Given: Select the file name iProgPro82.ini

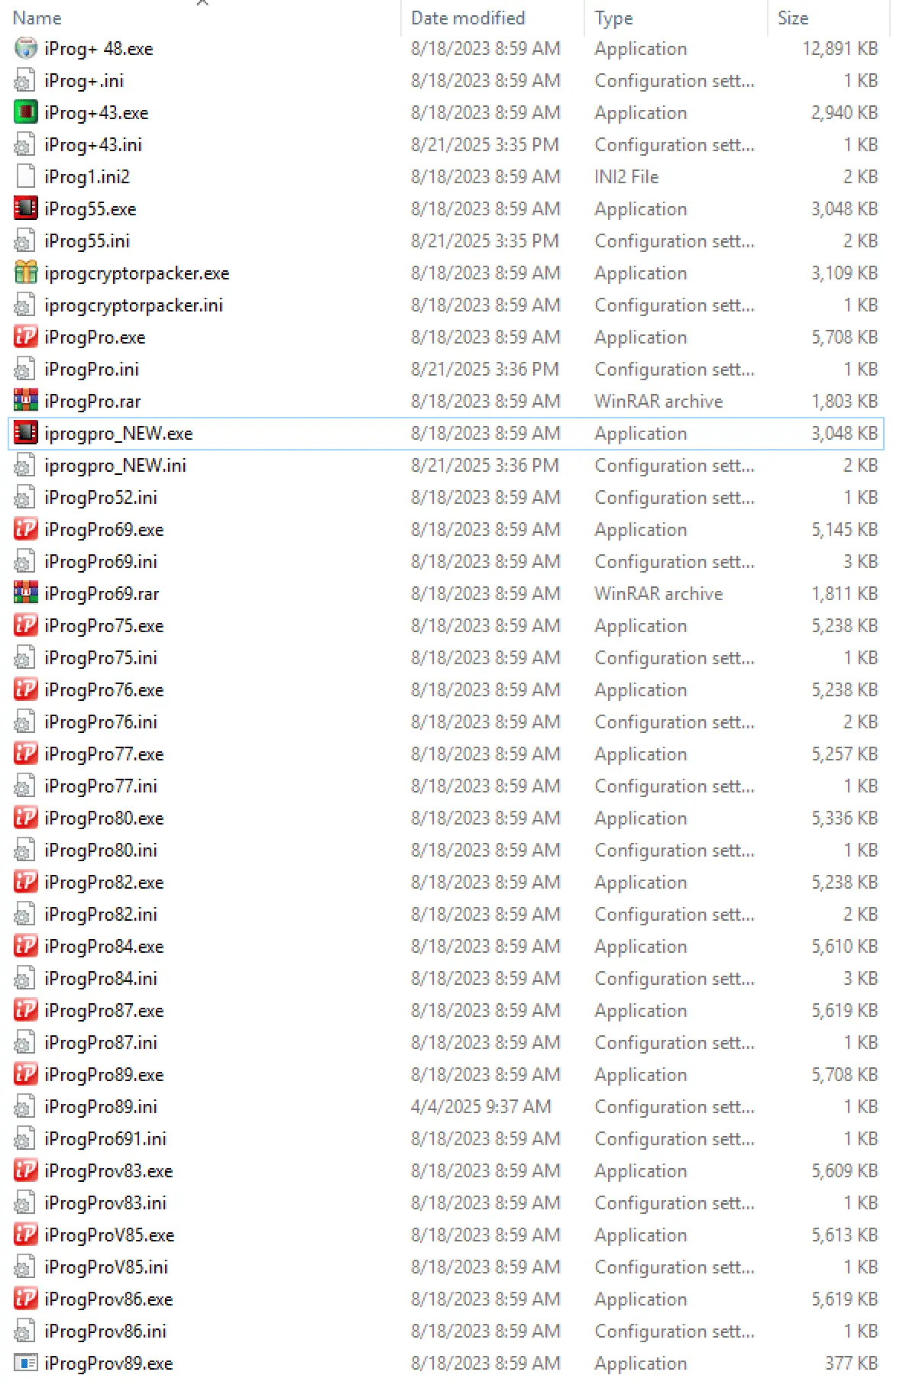Looking at the screenshot, I should click(x=101, y=915).
